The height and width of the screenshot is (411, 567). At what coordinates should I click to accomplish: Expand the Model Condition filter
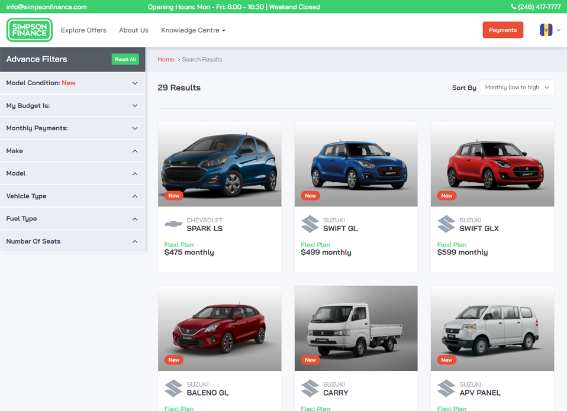pos(72,83)
